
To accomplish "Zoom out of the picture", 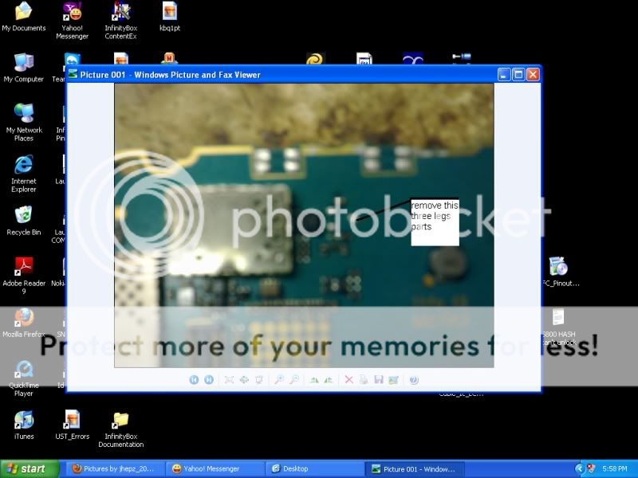I will tap(293, 380).
